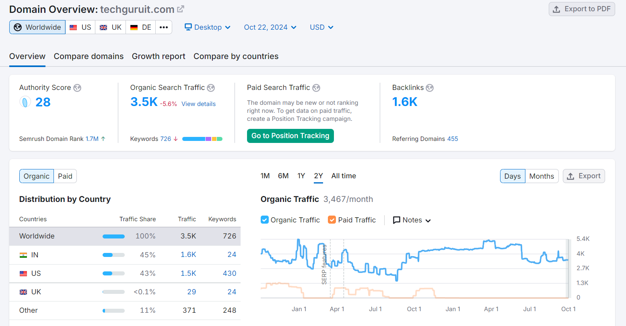Switch chart granularity to Months
The image size is (626, 326).
tap(542, 176)
